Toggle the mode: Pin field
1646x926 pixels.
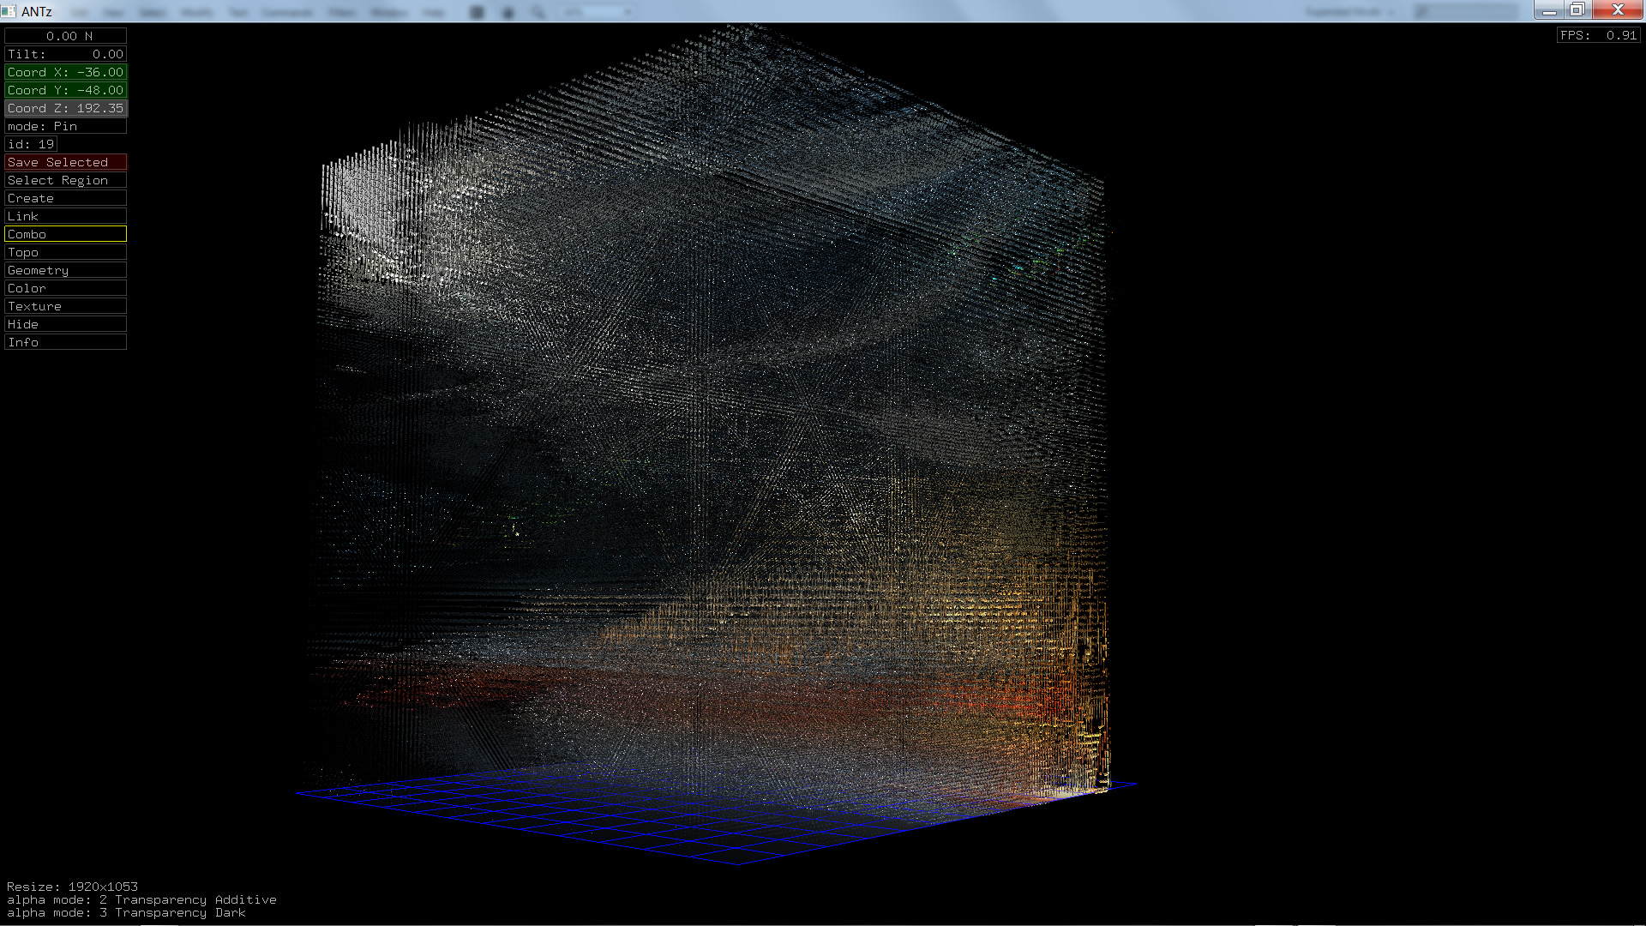[x=65, y=126]
